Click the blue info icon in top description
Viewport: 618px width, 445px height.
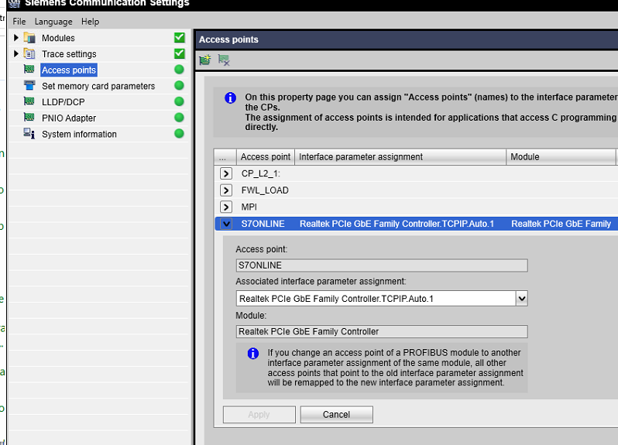pyautogui.click(x=230, y=98)
